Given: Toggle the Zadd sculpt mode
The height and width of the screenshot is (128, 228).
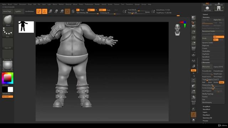Looking at the screenshot, I should pyautogui.click(x=103, y=10).
